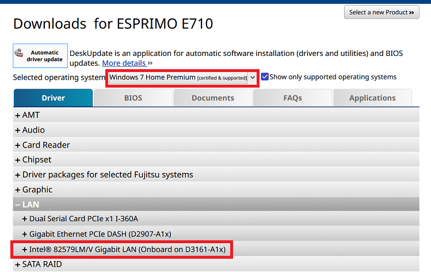This screenshot has height=272, width=431.
Task: Switch to the Applications tab
Action: (372, 98)
